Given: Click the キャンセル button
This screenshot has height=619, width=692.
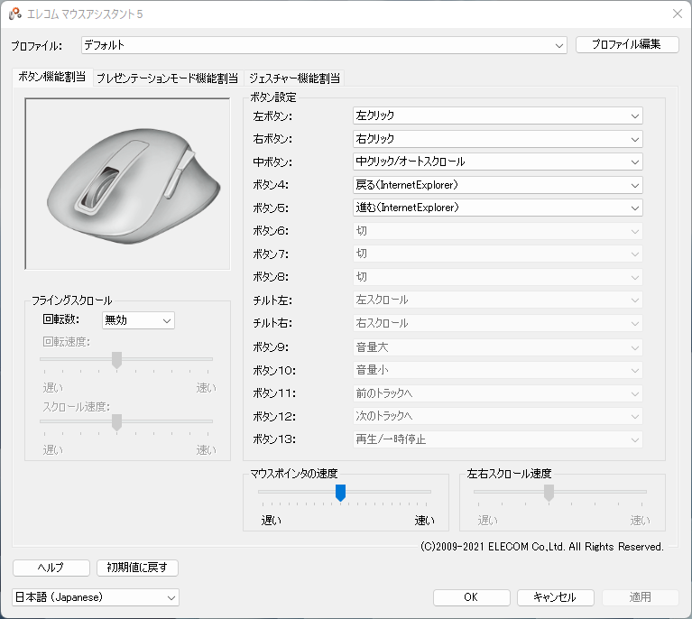Looking at the screenshot, I should tap(555, 597).
